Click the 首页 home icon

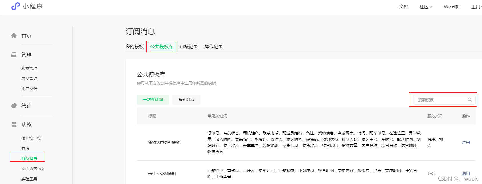pos(14,36)
